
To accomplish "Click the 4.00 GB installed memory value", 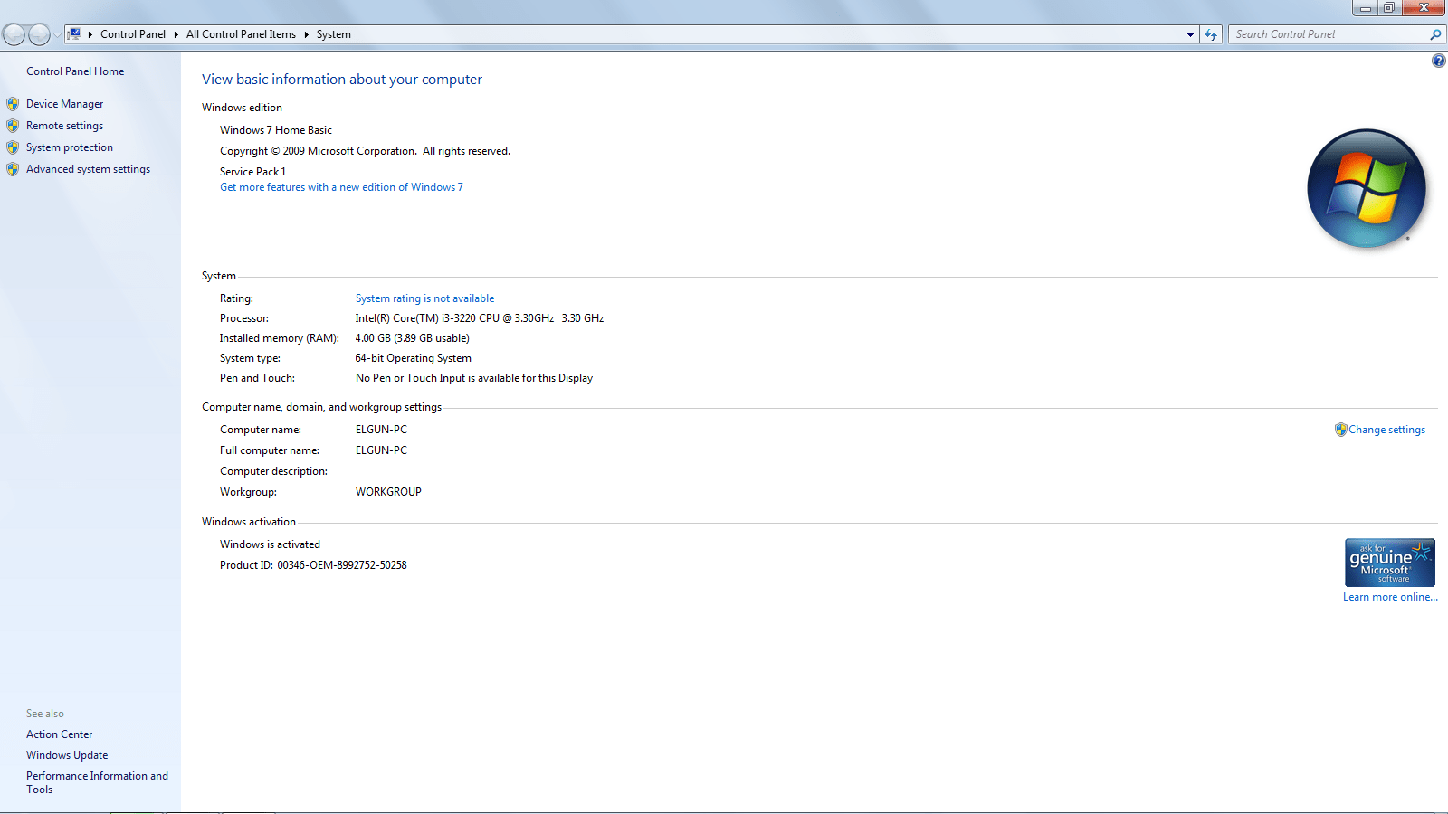I will coord(413,338).
